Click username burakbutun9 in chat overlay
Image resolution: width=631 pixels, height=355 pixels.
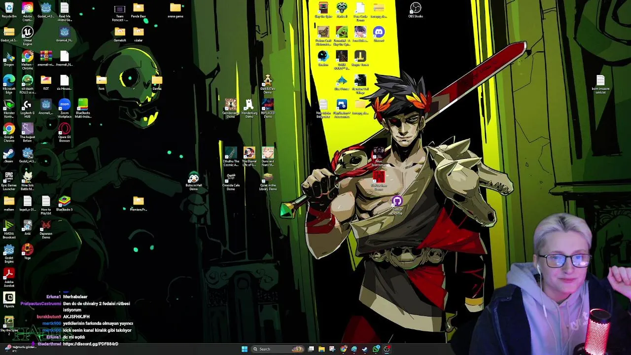click(49, 317)
